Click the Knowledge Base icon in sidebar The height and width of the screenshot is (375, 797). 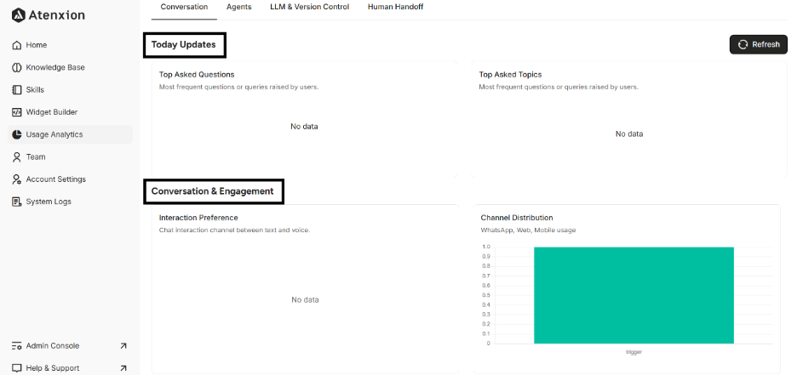17,67
